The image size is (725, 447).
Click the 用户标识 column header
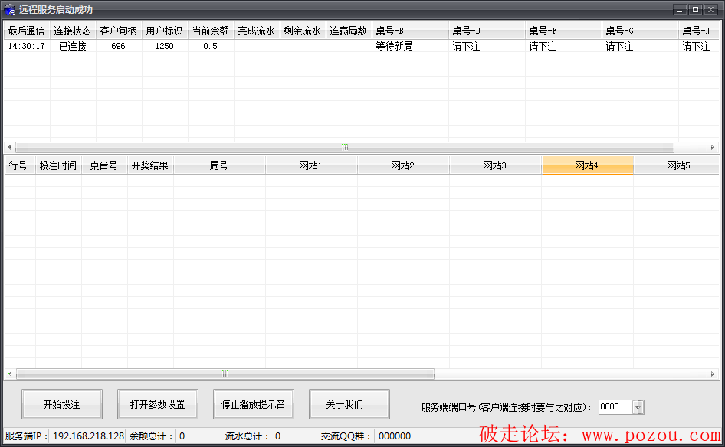point(165,31)
